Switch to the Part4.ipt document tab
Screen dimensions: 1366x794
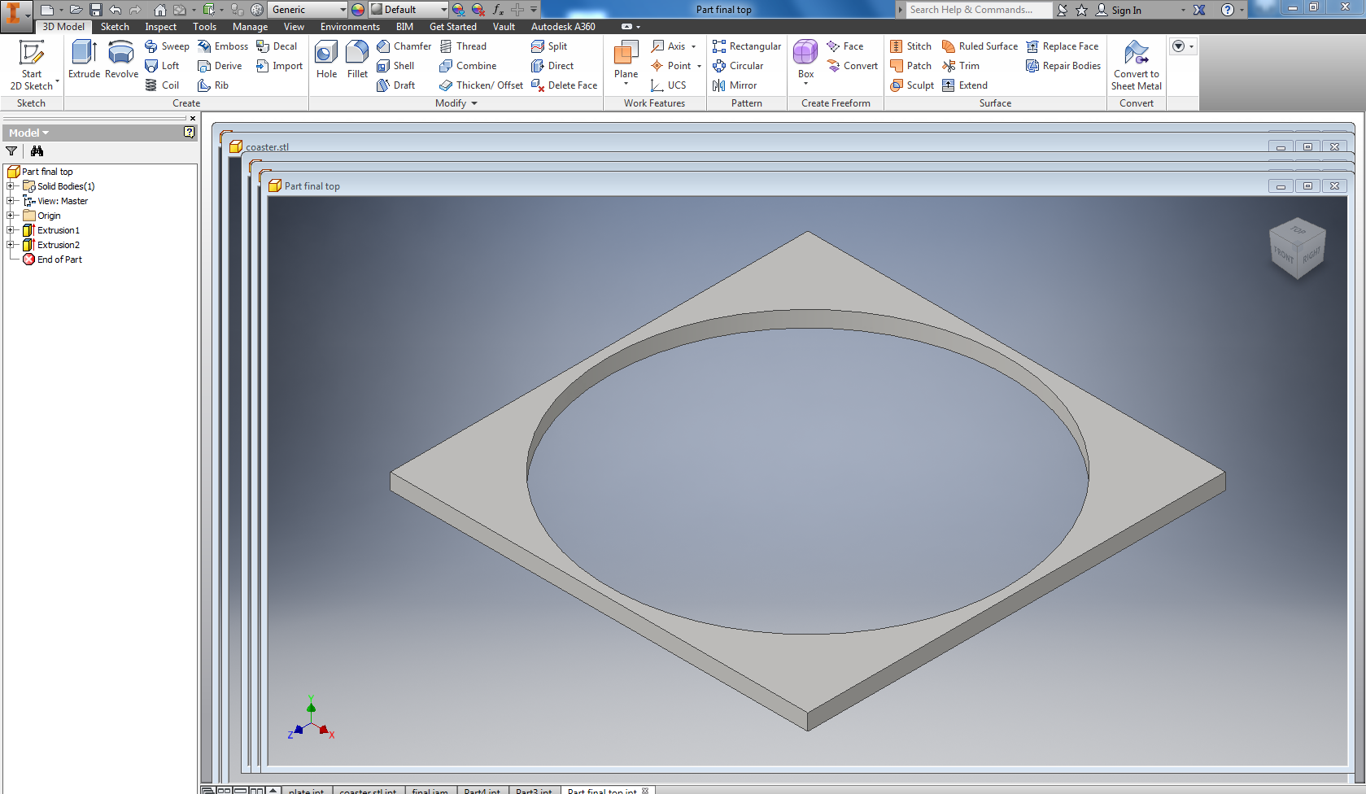[x=482, y=790]
